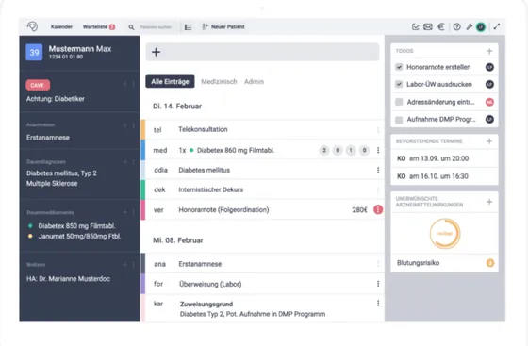Add entry with plus in Dauerdiagnosen section
The image size is (528, 346).
[x=124, y=162]
